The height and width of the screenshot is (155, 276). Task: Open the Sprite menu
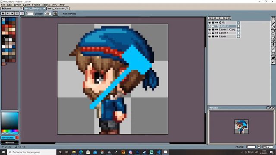(17, 5)
